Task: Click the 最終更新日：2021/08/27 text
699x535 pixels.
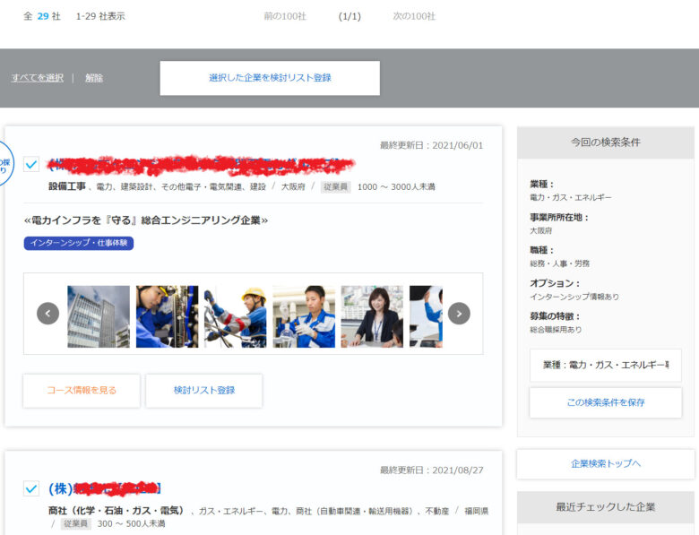Action: pos(431,470)
